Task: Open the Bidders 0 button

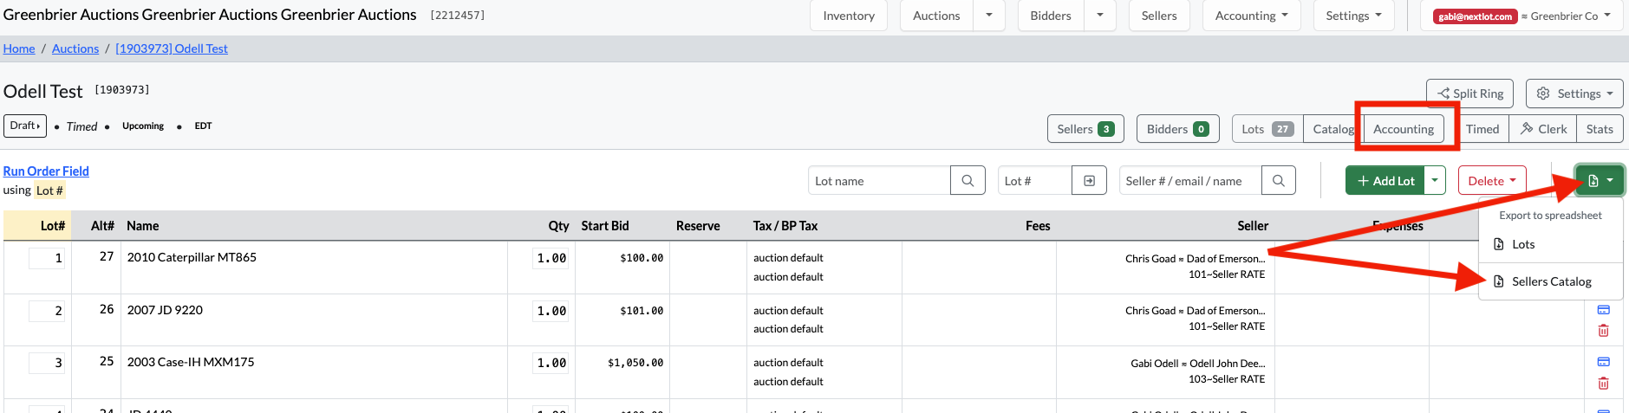Action: [x=1177, y=129]
